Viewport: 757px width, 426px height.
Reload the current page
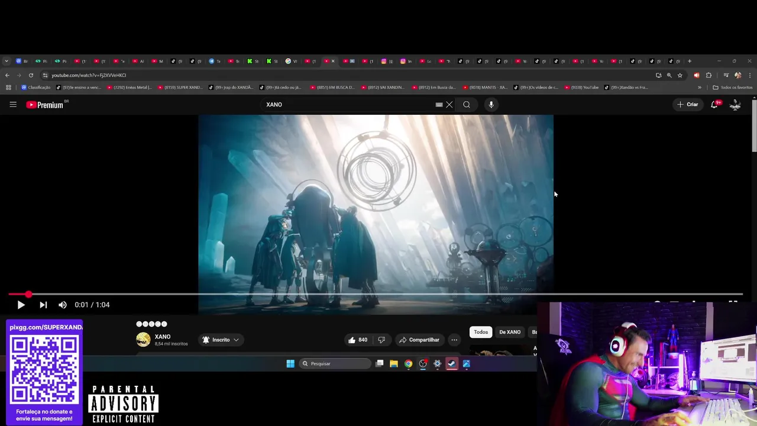tap(31, 75)
